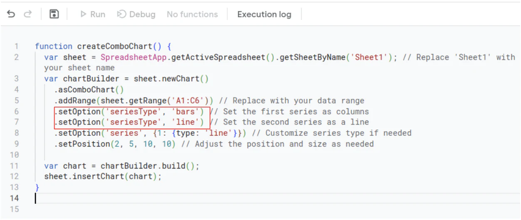Click the 'line' string on line 7
The height and width of the screenshot is (220, 521).
(186, 122)
